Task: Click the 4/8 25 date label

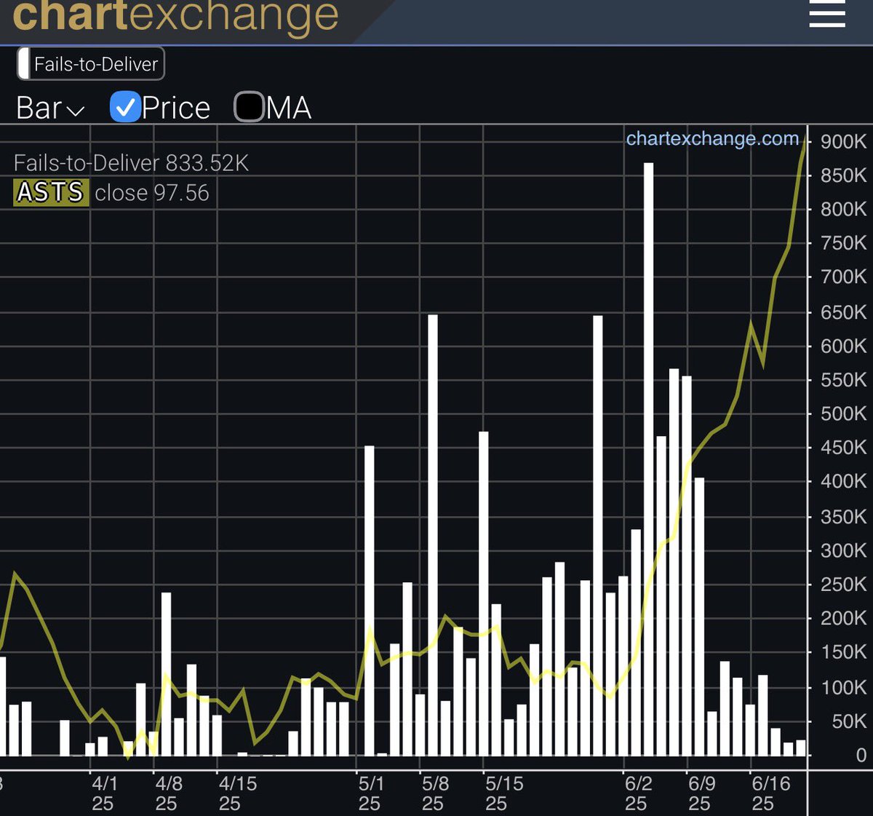Action: 168,793
